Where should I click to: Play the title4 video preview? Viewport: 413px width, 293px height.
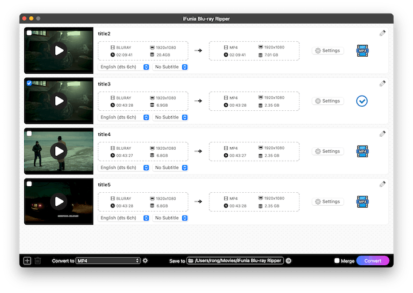tap(59, 152)
